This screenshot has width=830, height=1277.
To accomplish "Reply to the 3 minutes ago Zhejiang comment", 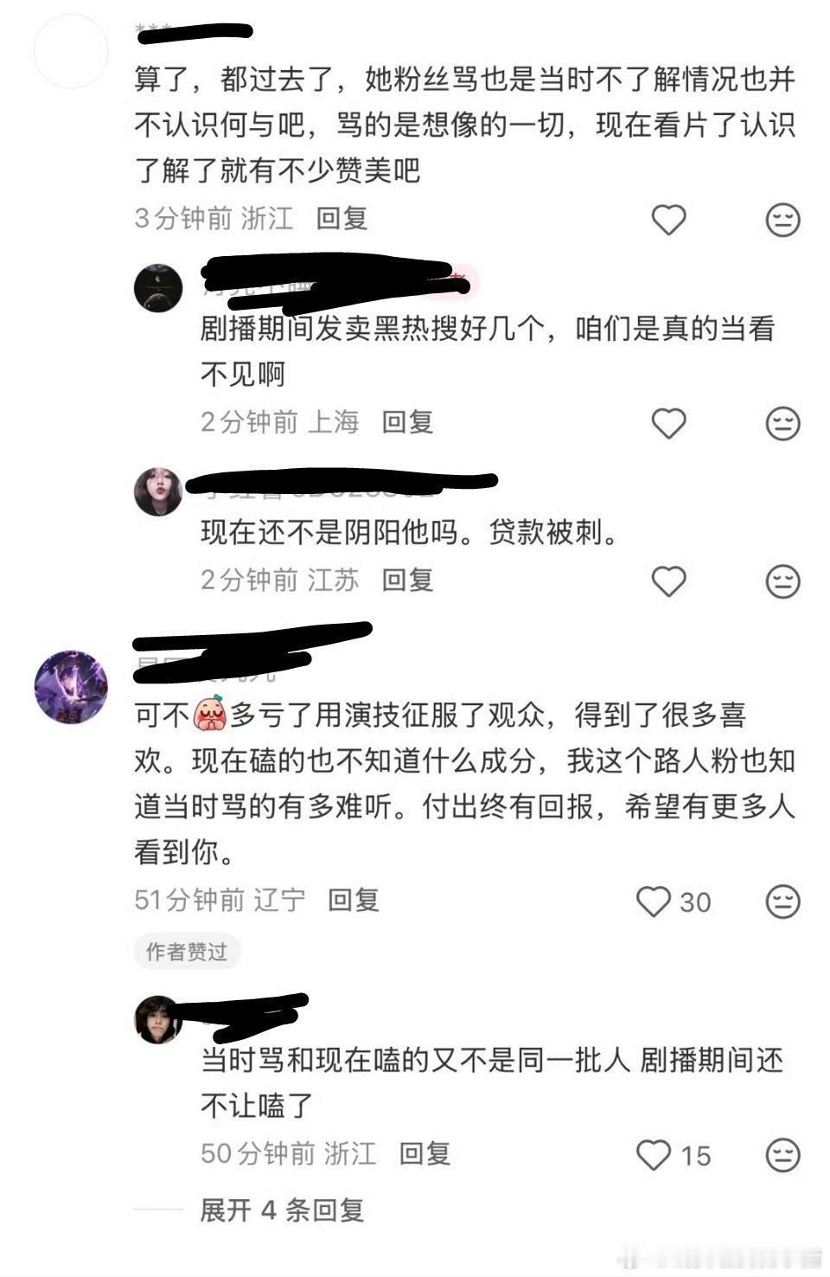I will pos(342,218).
